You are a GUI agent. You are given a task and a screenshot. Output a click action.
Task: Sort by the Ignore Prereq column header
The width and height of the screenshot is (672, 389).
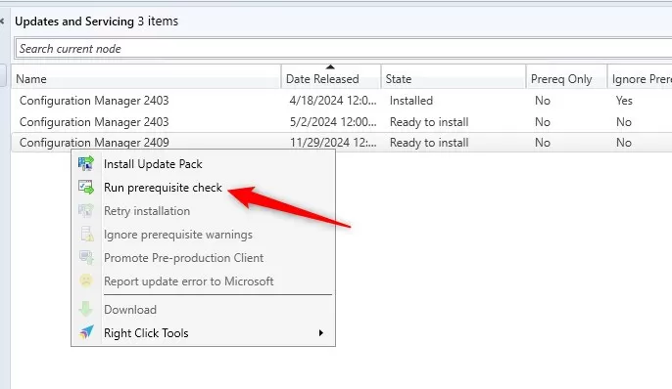640,78
